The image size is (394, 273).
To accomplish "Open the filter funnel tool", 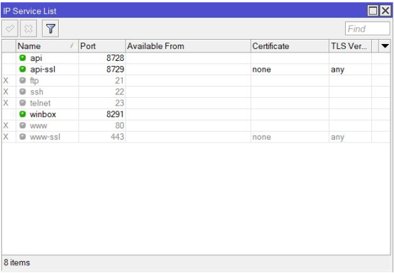I will [x=50, y=28].
